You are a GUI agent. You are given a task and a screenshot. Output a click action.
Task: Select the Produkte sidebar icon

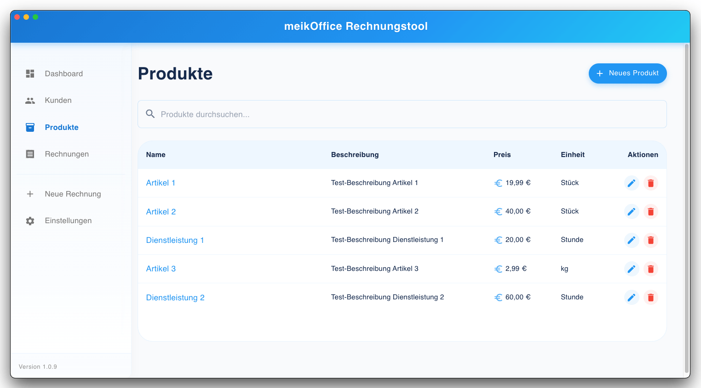(30, 127)
